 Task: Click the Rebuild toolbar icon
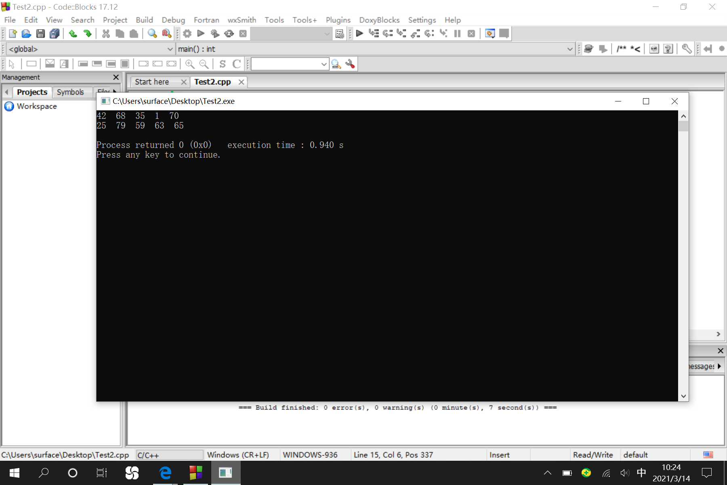[x=229, y=34]
